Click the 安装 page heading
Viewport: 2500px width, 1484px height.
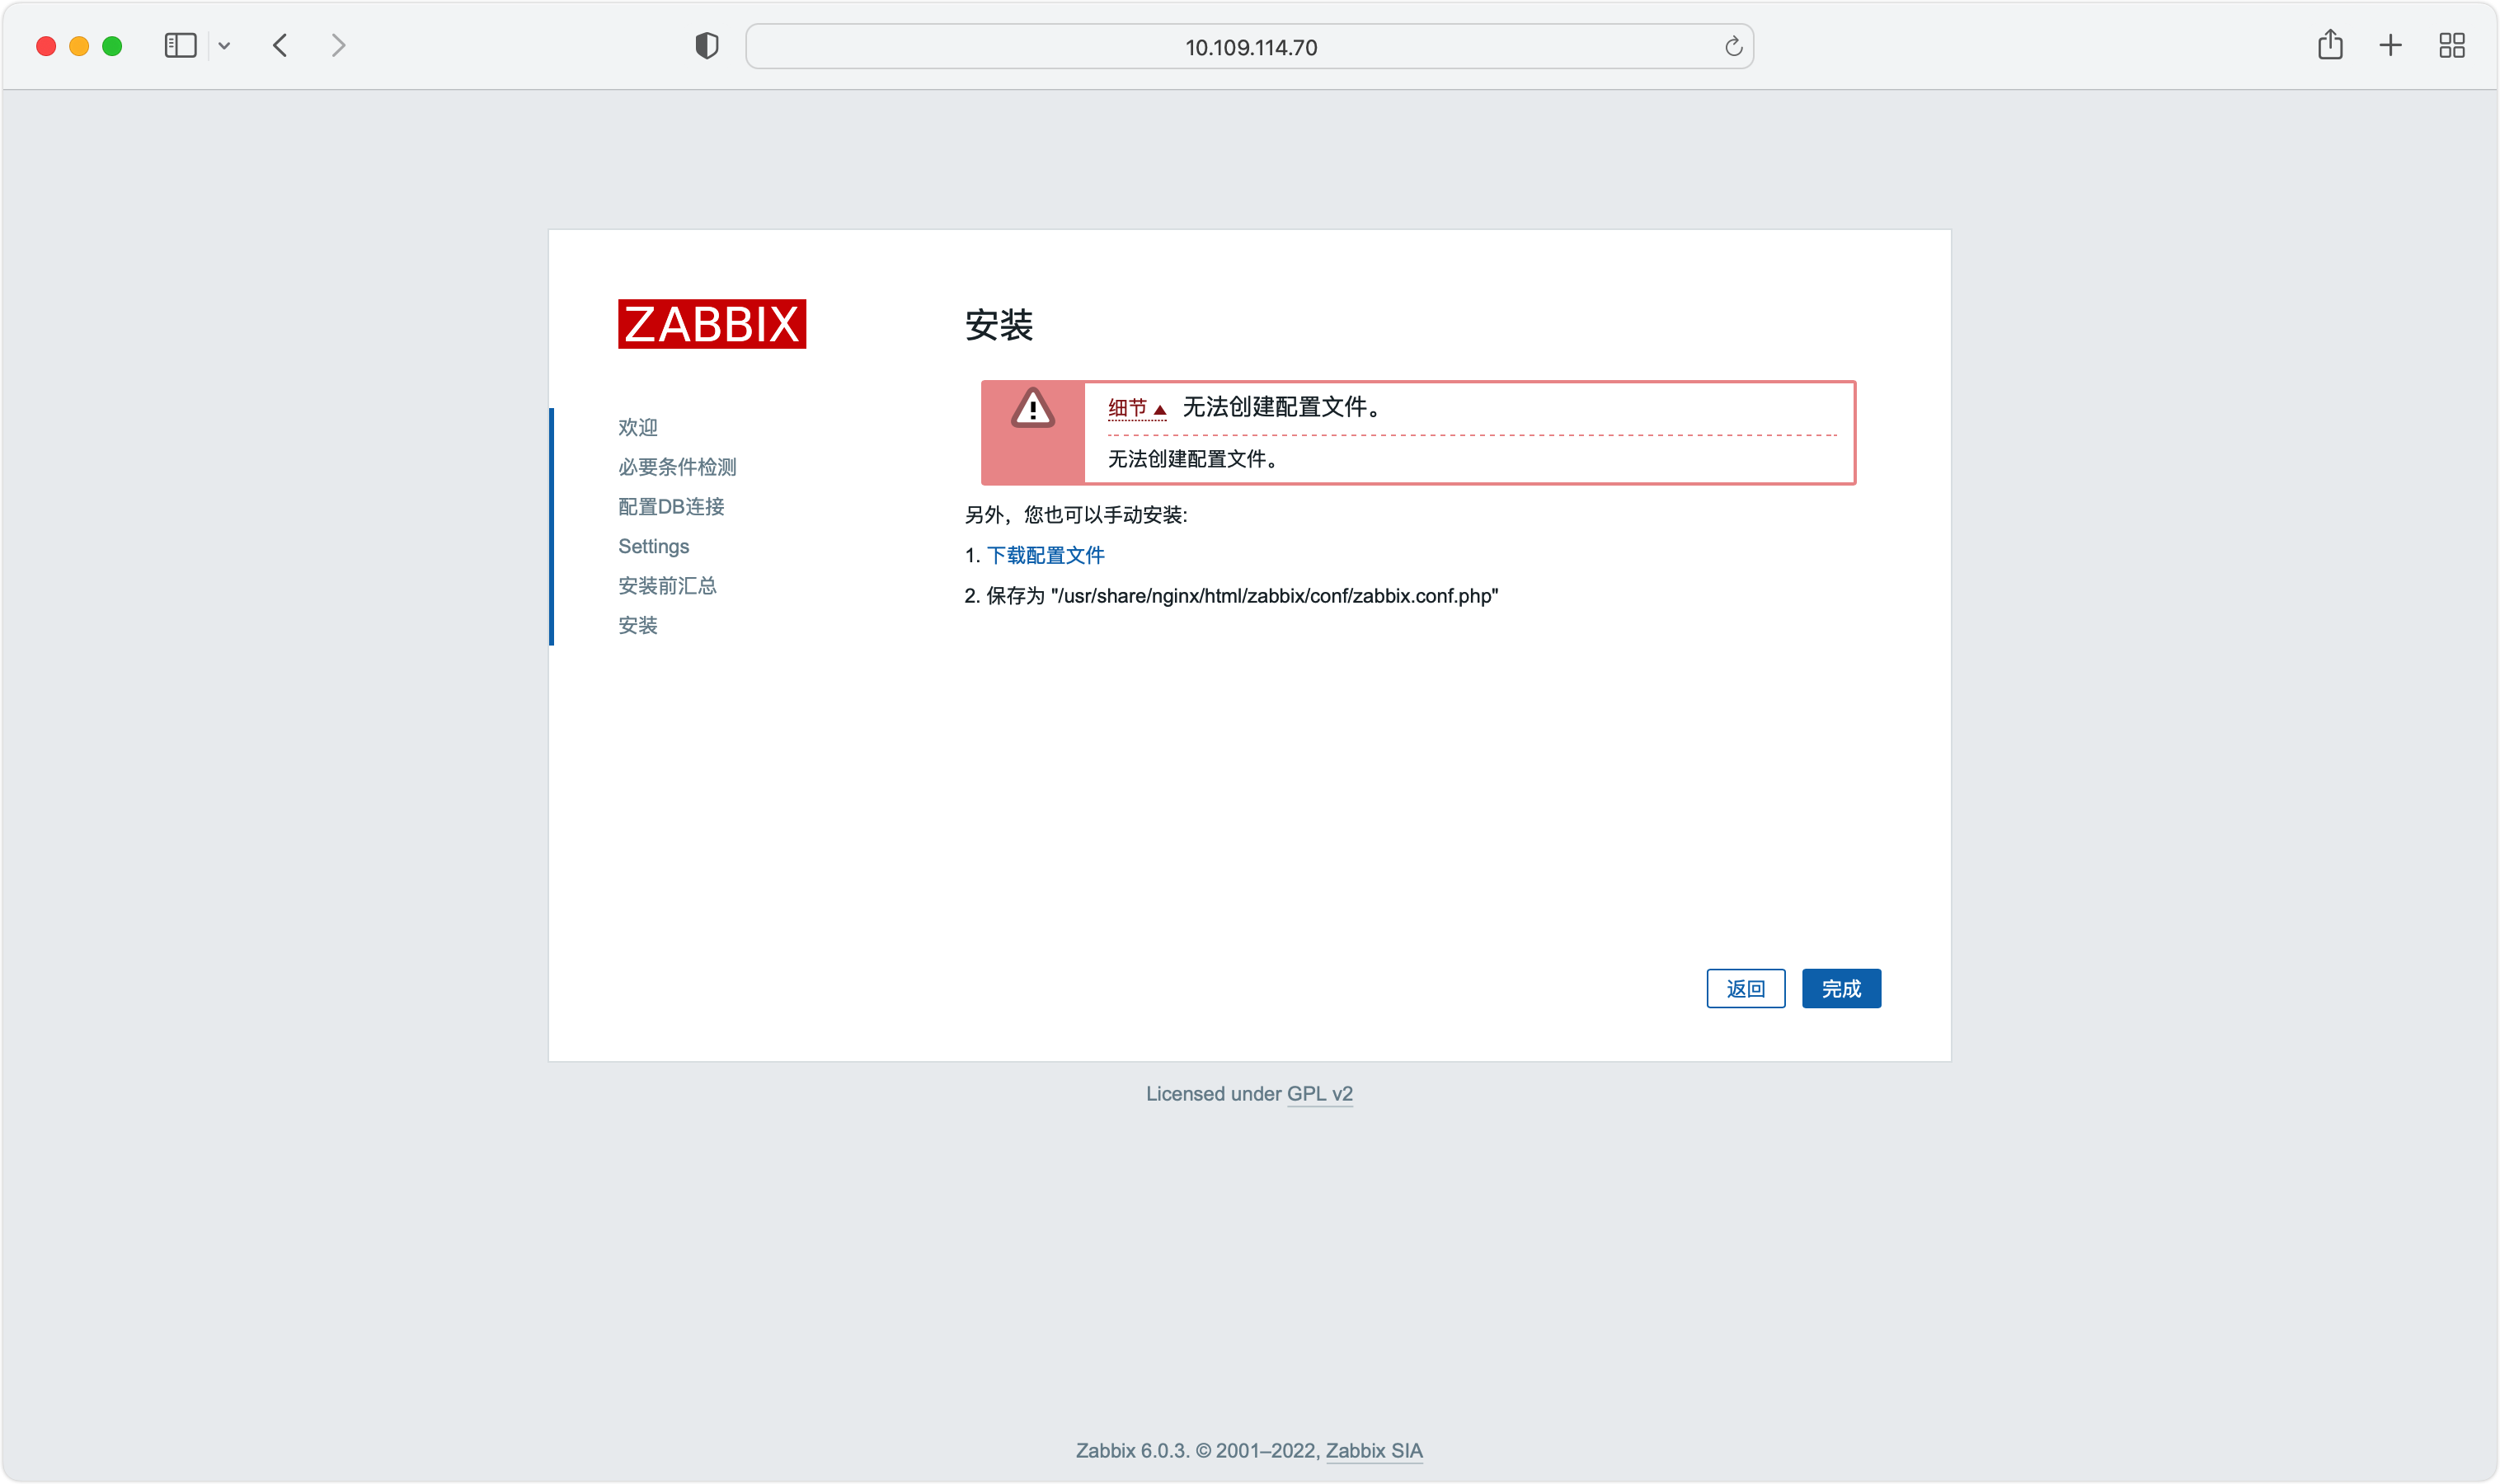pos(999,325)
